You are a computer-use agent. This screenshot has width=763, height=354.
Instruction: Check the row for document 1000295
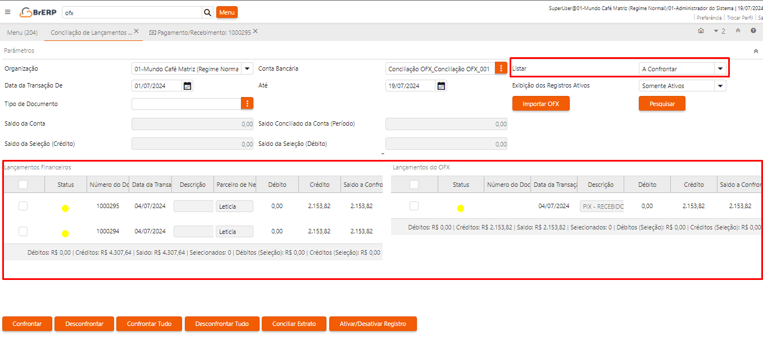click(x=23, y=206)
